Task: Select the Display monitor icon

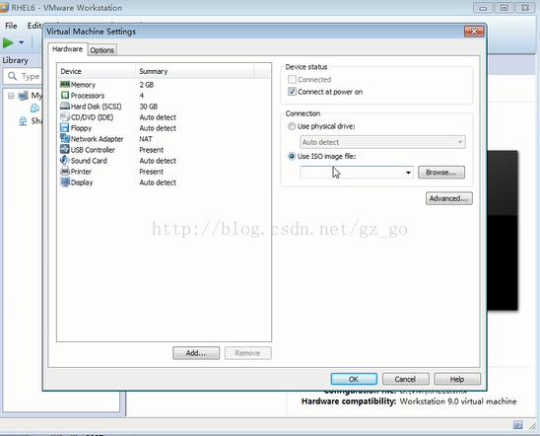Action: 65,182
